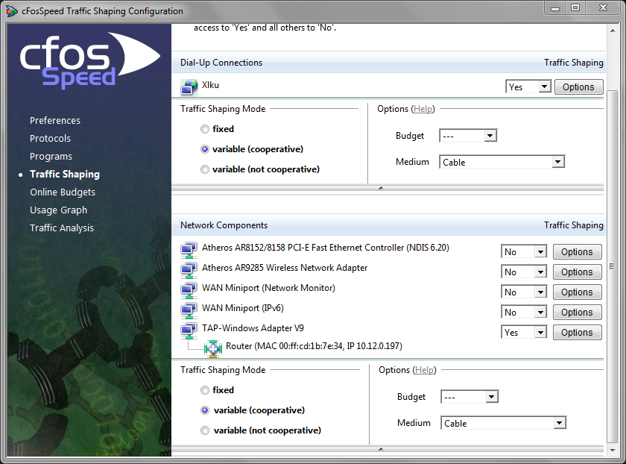Select variable (cooperative) in the lower mode panel
The image size is (626, 464).
click(x=205, y=410)
